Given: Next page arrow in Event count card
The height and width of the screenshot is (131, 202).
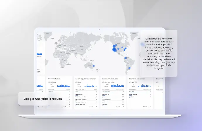Looking at the screenshot, I should [123, 107].
